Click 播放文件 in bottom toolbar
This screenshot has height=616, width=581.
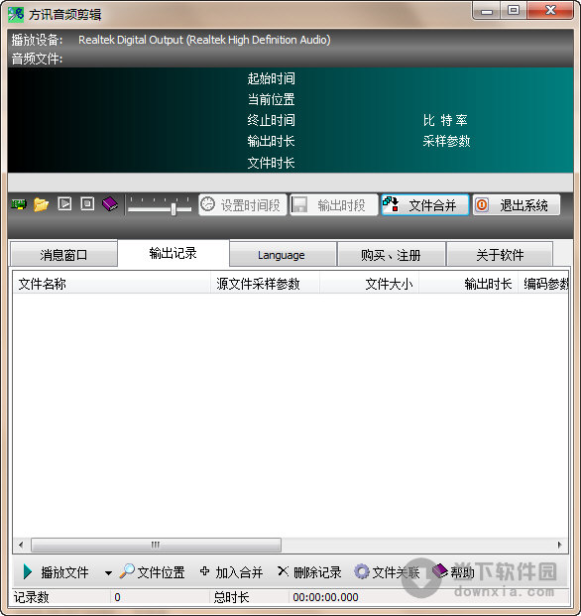pos(56,572)
